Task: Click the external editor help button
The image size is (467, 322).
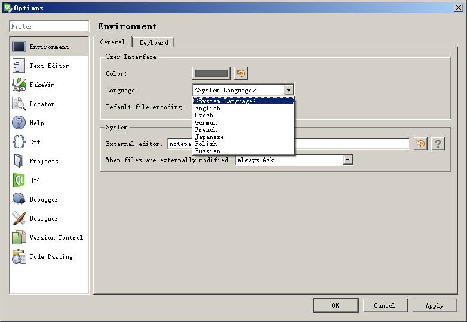Action: 438,144
